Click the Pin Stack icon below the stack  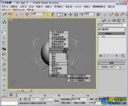click(x=101, y=56)
